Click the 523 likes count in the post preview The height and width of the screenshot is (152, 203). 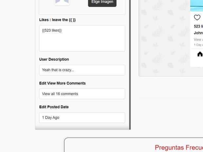(198, 26)
